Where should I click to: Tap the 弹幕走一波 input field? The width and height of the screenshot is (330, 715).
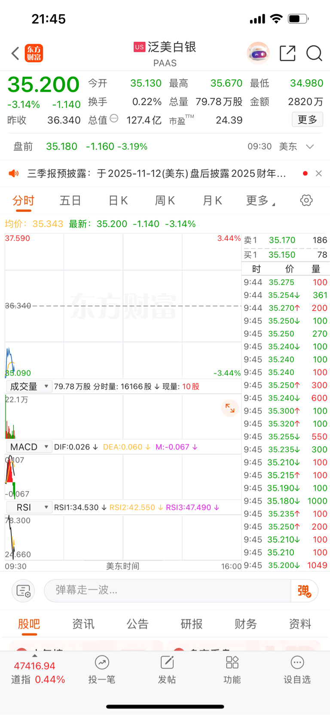tap(168, 591)
